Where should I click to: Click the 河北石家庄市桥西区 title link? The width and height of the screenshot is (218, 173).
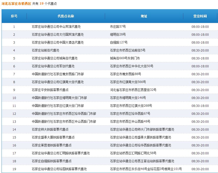17,4
